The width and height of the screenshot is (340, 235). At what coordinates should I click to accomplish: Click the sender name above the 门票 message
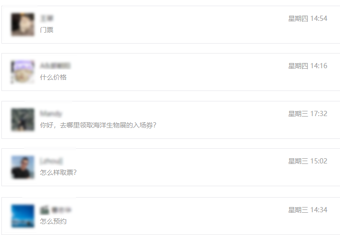click(47, 18)
